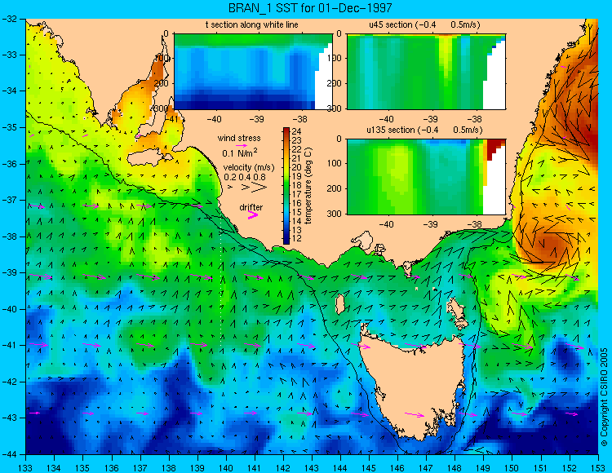Select the magenta drifter legend symbol
Screen dimensions: 612x473
click(253, 214)
